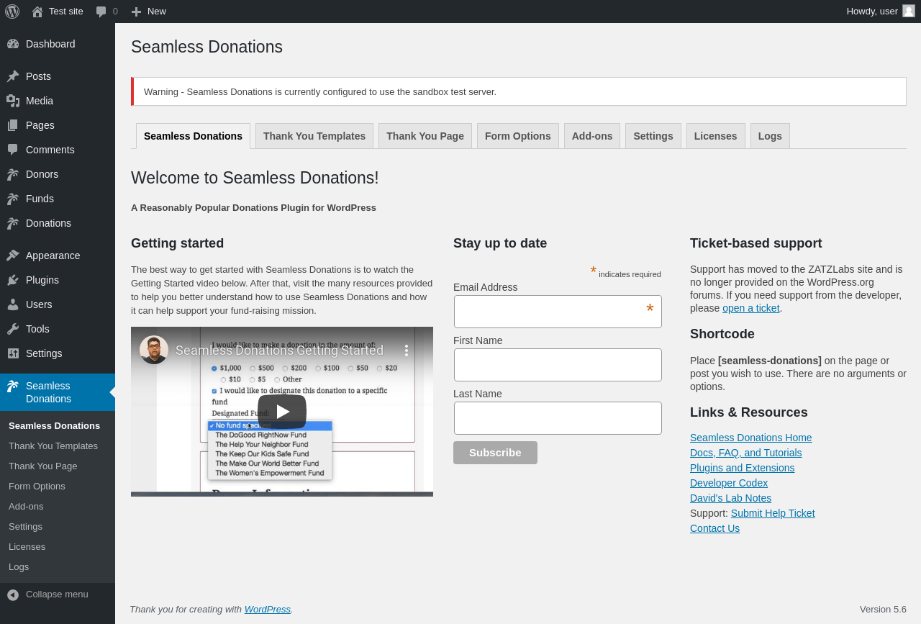Open the comments bubble in admin bar
The image size is (921, 624).
coord(101,12)
